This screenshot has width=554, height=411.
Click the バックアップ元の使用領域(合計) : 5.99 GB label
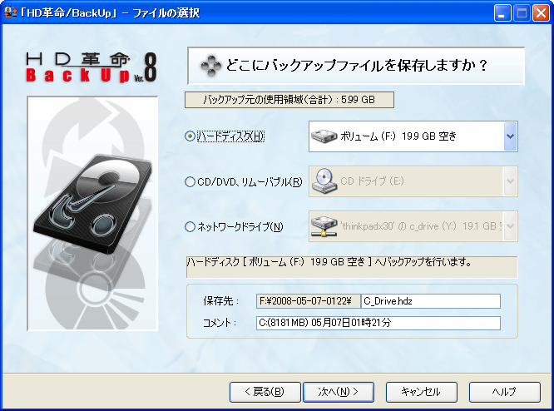click(289, 100)
